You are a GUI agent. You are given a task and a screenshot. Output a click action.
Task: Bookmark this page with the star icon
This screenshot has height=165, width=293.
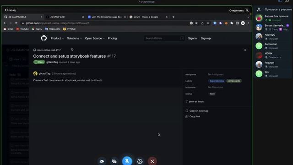[x=208, y=23]
